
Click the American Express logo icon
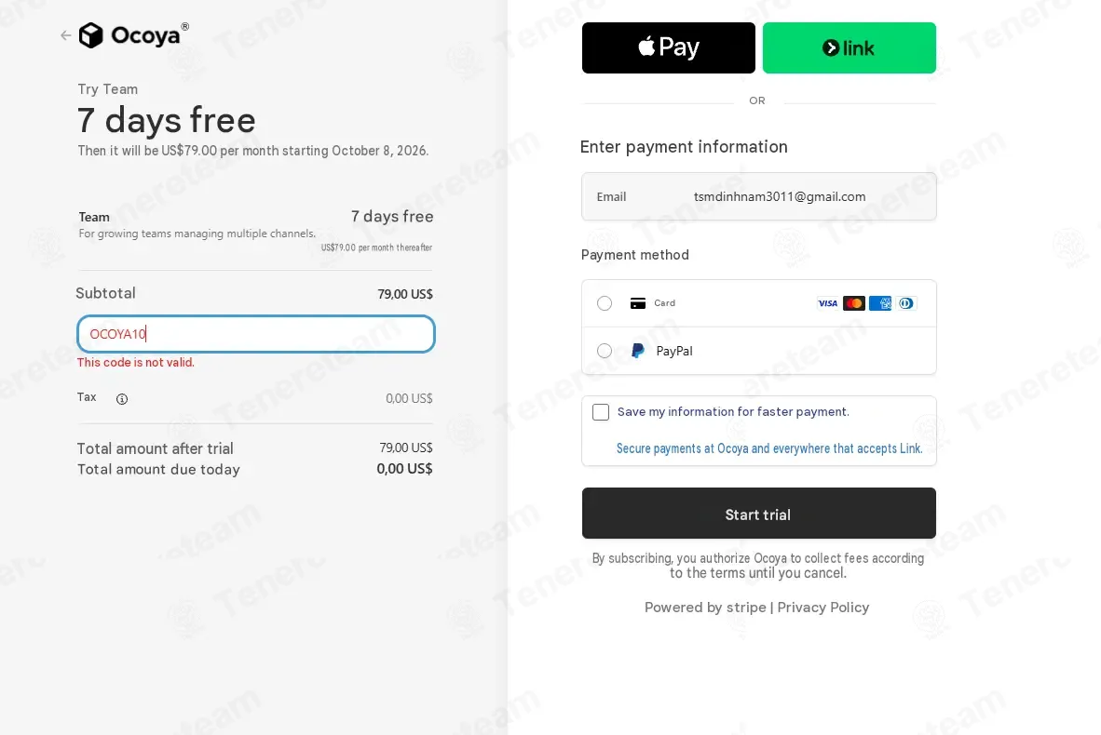click(x=880, y=303)
